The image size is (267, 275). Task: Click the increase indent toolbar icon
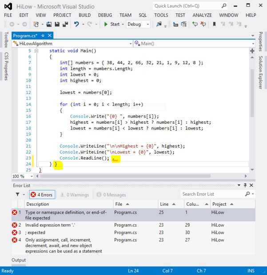[184, 24]
